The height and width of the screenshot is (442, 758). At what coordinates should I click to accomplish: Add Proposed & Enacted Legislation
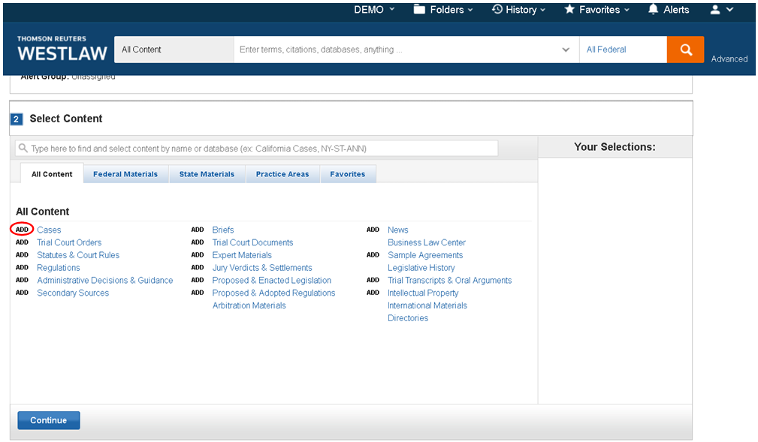[198, 280]
